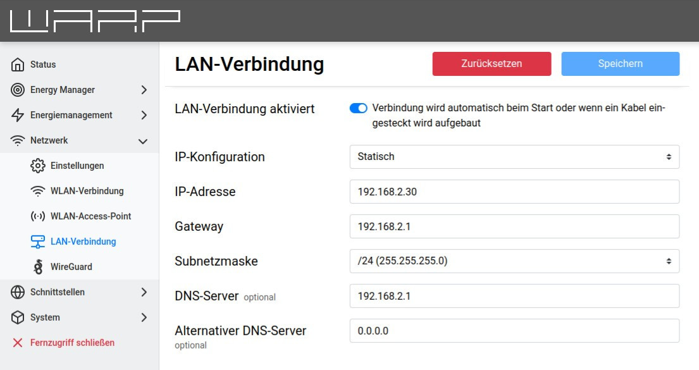Open the Subnetzmaske dropdown

514,261
